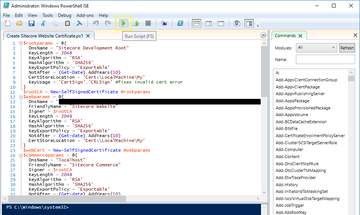Open the Edit menu

(19, 15)
